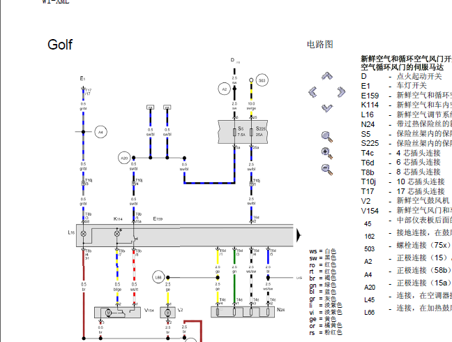Viewport: 452px width, 342px height.
Task: Click the K114 label above the switch
Action: (x=118, y=219)
